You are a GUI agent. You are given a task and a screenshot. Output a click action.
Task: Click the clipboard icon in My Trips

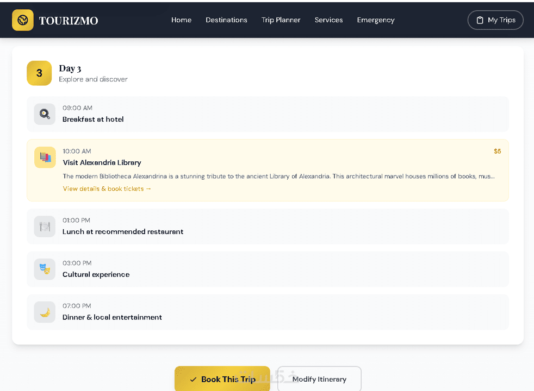(480, 20)
